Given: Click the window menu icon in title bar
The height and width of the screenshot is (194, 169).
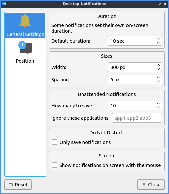Looking at the screenshot, I should [x=4, y=4].
